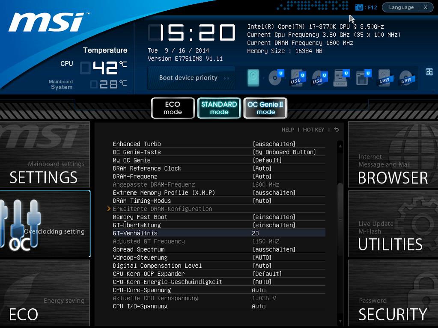The image size is (438, 328).
Task: Click the Boot device priority label
Action: pos(188,78)
